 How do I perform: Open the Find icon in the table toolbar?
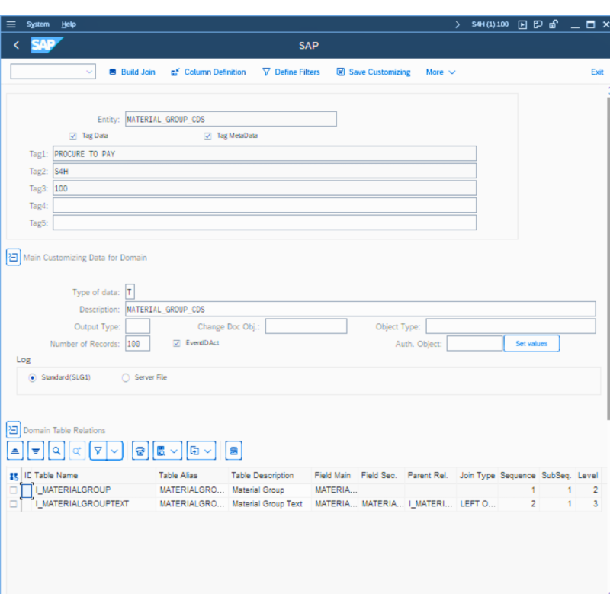[56, 451]
